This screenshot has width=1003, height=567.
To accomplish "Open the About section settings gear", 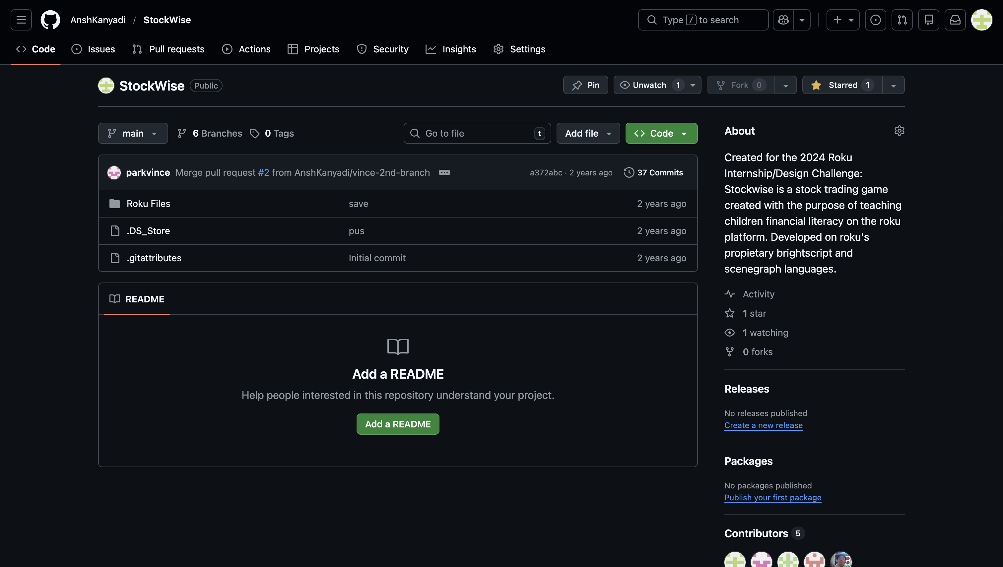I will click(900, 130).
